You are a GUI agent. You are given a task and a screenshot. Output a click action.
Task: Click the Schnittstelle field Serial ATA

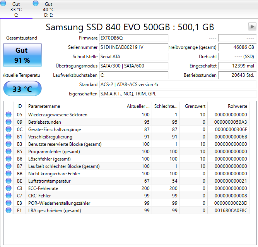coord(133,57)
